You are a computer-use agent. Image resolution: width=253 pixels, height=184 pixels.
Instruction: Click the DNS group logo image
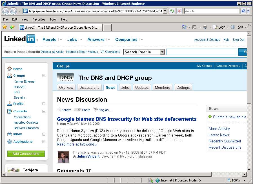(65, 77)
